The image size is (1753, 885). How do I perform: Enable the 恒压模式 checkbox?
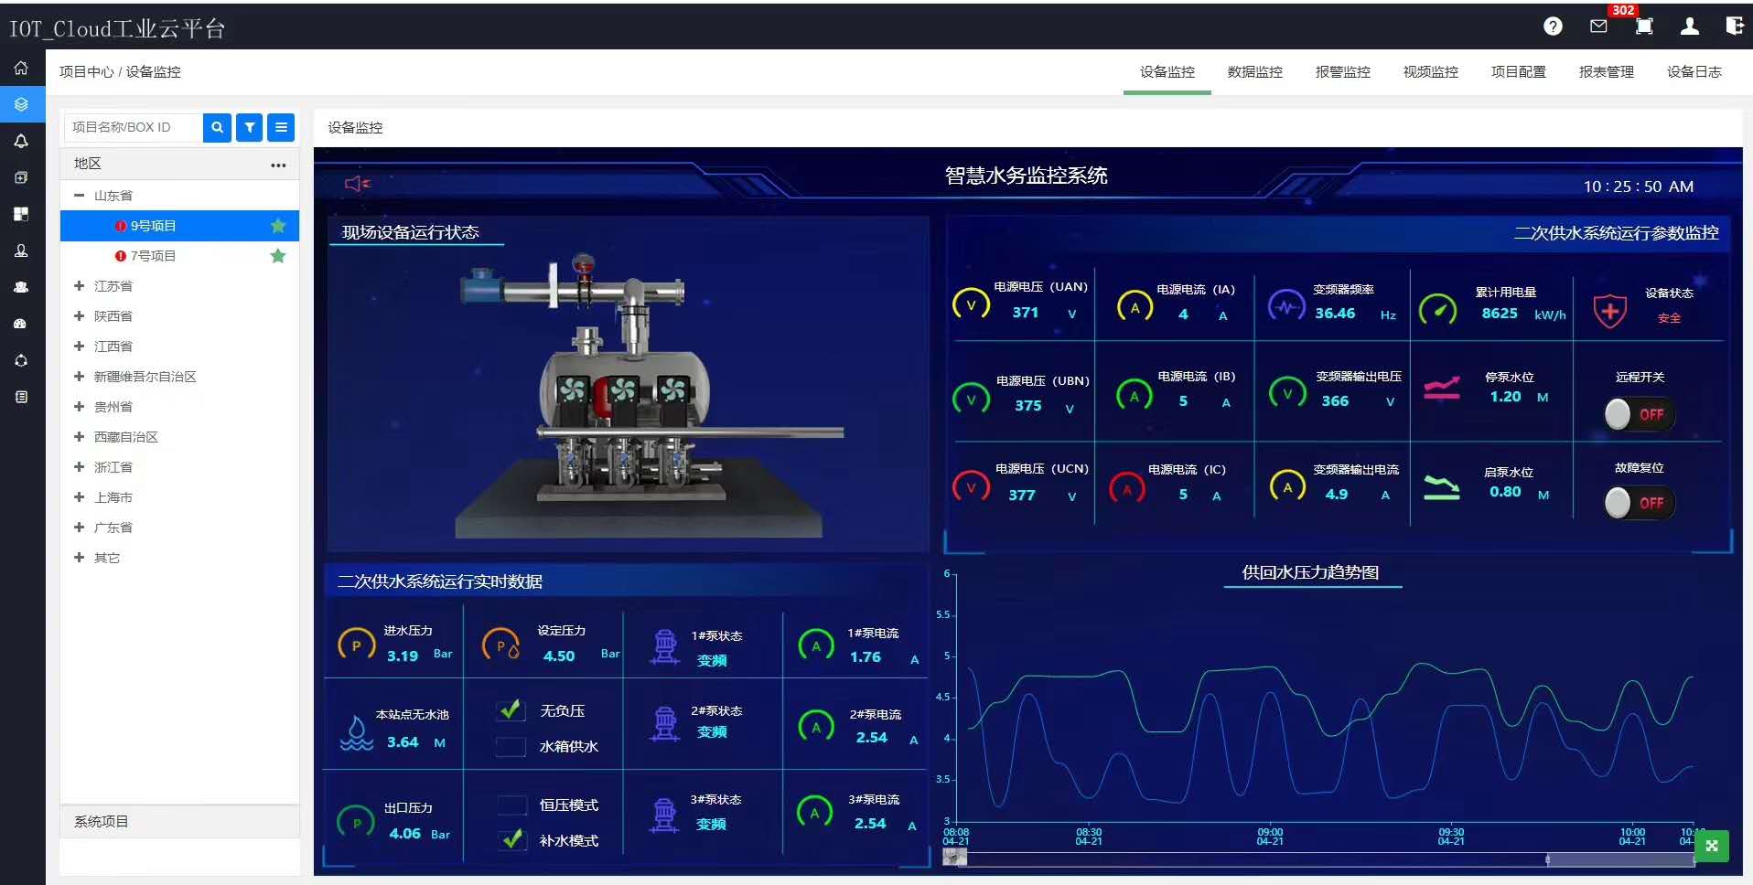(x=511, y=805)
